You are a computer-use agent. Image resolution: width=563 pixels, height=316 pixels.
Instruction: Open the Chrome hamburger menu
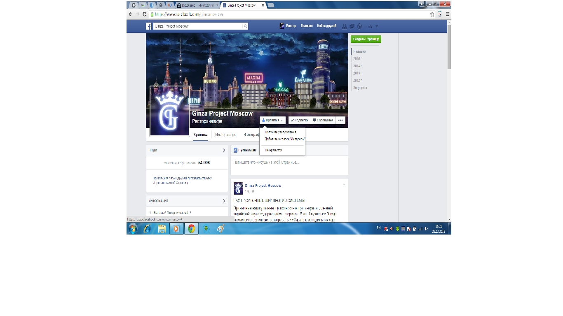tap(447, 14)
